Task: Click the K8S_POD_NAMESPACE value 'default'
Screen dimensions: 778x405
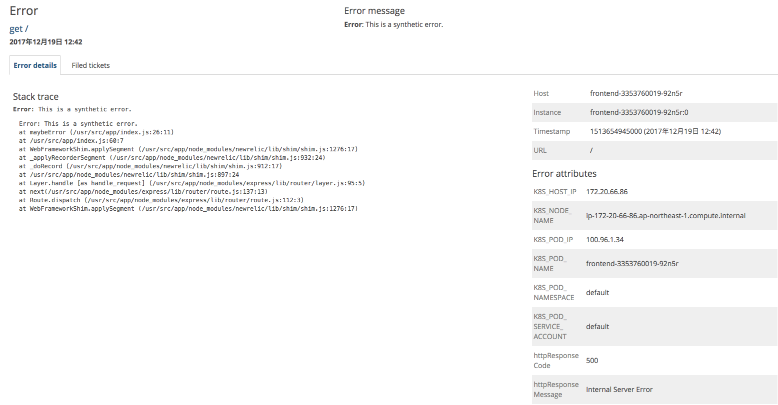Action: coord(597,293)
